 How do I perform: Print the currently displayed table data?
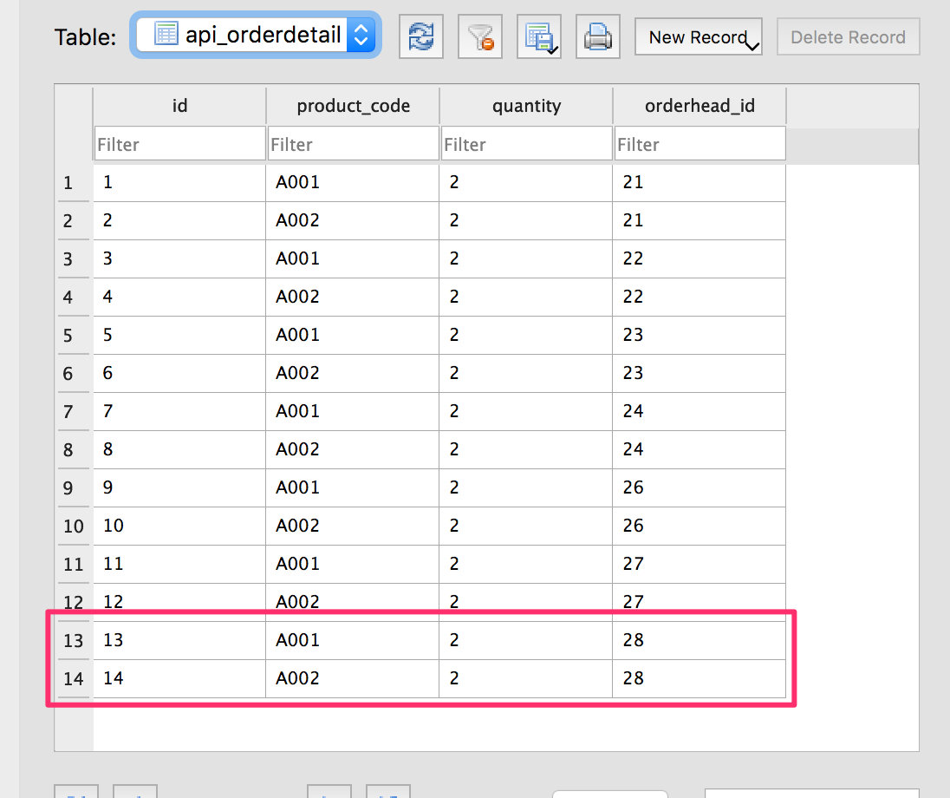point(598,37)
